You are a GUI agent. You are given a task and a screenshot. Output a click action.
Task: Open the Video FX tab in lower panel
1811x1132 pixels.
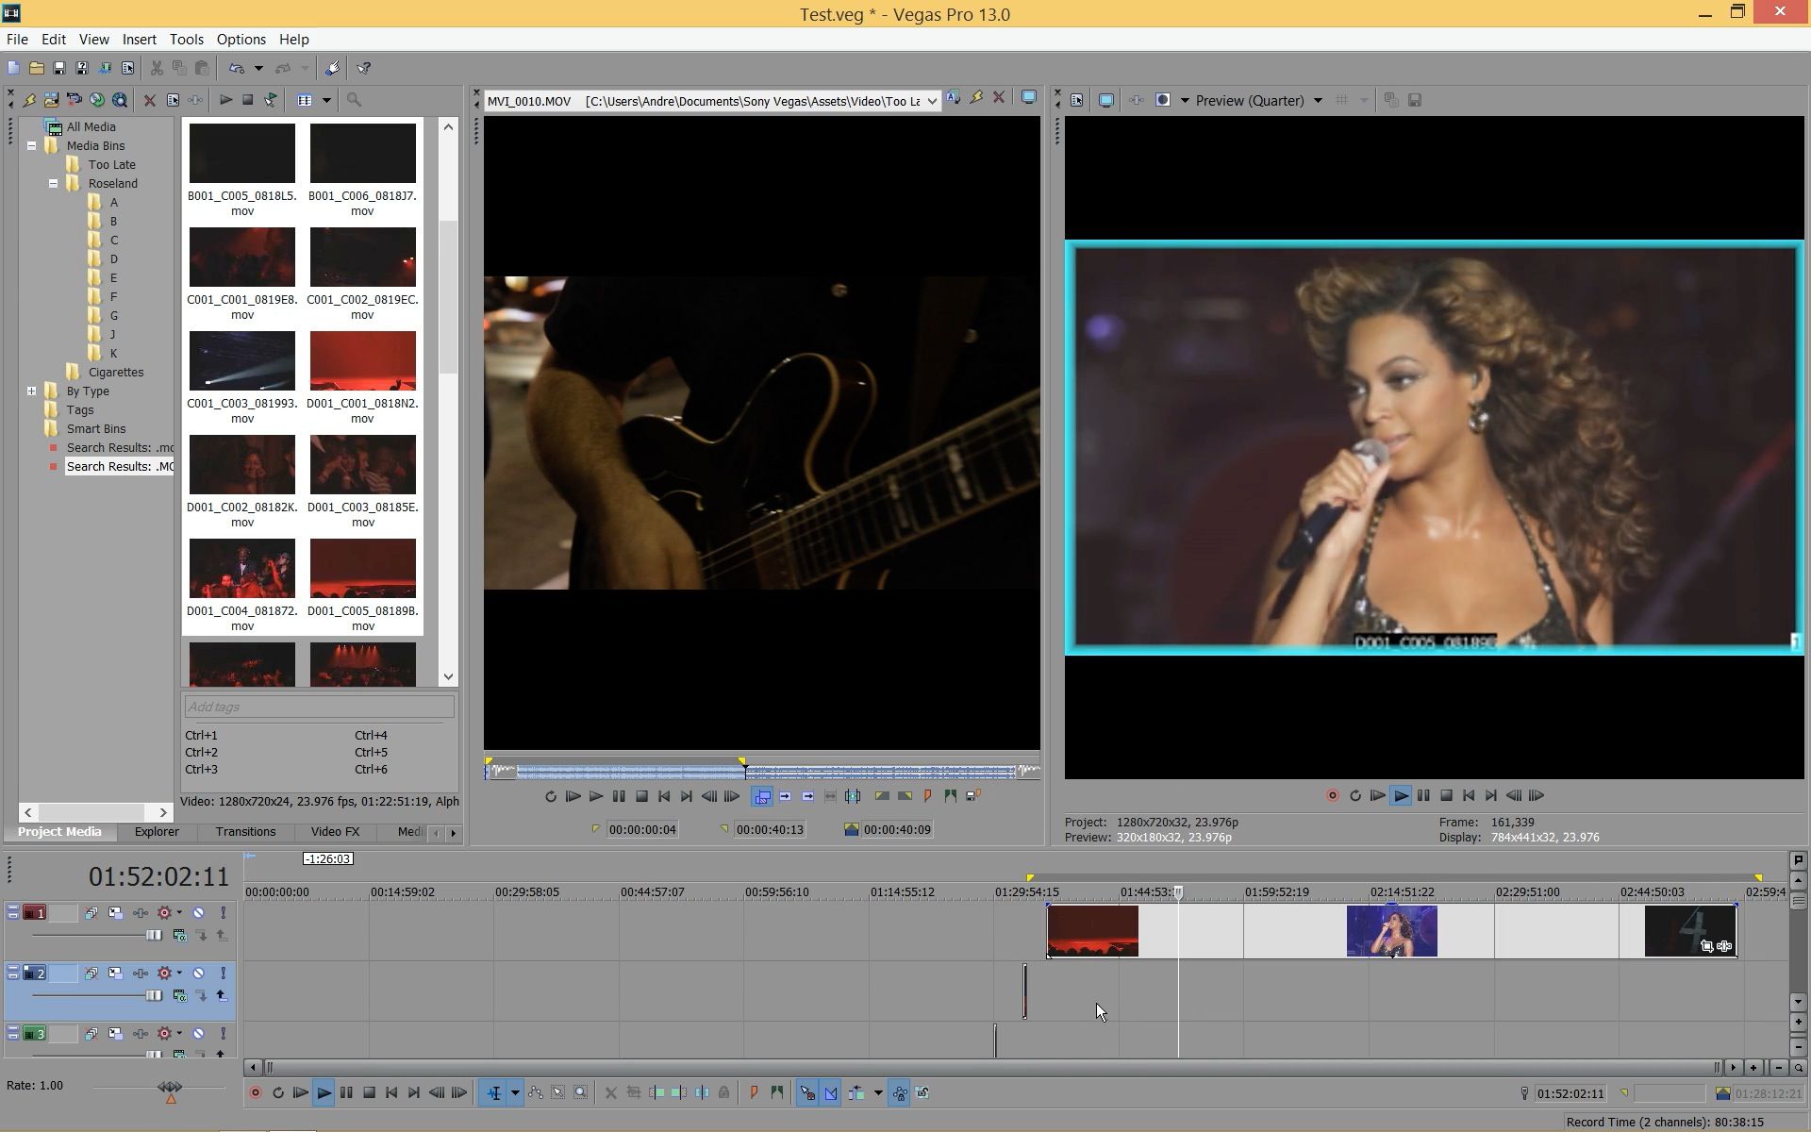pyautogui.click(x=335, y=831)
